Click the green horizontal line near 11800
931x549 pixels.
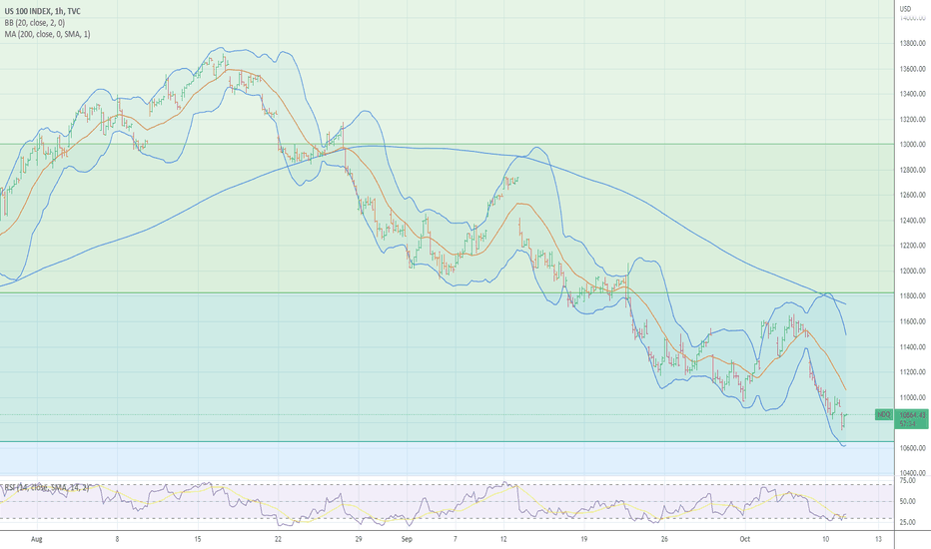447,292
